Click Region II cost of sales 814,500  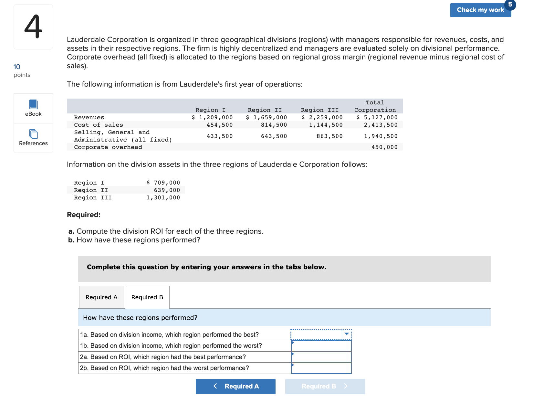274,125
